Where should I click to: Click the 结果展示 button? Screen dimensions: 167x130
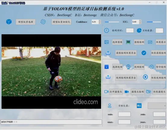pyautogui.click(x=161, y=42)
